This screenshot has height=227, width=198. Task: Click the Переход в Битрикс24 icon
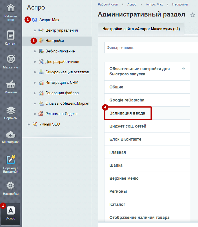tap(11, 159)
